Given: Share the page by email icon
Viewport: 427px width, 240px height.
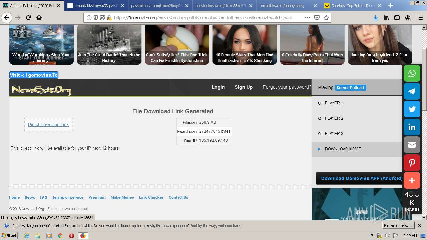Looking at the screenshot, I should pos(412,145).
